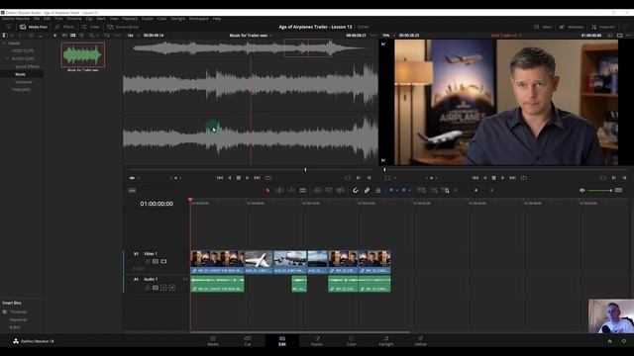Switch to the Fairlight page
Image resolution: width=634 pixels, height=356 pixels.
386,340
